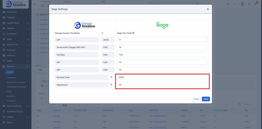This screenshot has width=262, height=129.
Task: Open the INV-2024/000131 link in MOT row
Action: click(x=158, y=116)
